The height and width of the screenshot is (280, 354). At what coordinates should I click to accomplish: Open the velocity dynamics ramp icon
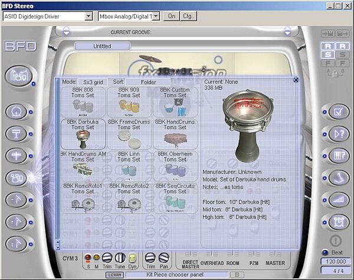pyautogui.click(x=339, y=200)
